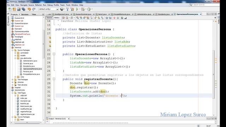Image resolution: width=226 pixels, height=127 pixels.
Task: Click the Debug Project toolbar icon
Action: tap(83, 9)
